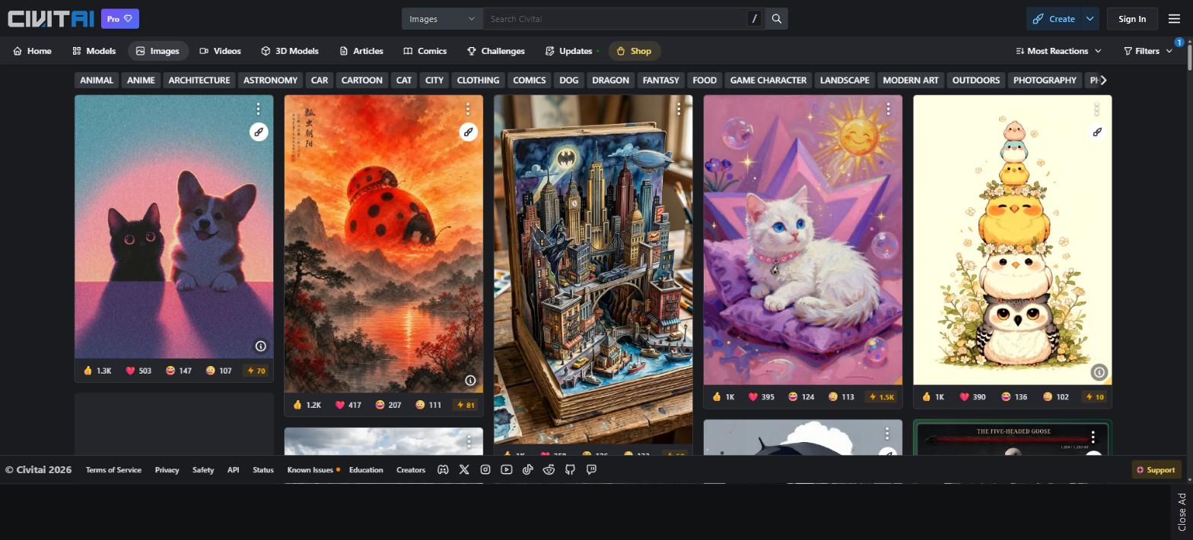1193x540 pixels.
Task: Click the search magnifier icon button
Action: click(777, 19)
